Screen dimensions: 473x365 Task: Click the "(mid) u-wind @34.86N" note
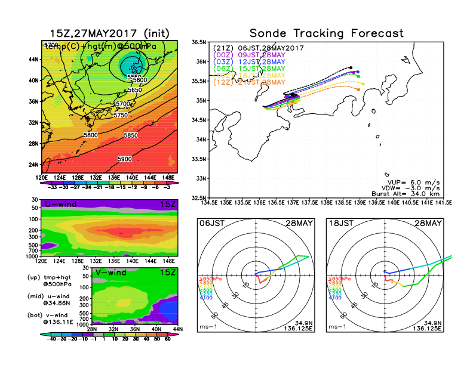click(x=49, y=299)
